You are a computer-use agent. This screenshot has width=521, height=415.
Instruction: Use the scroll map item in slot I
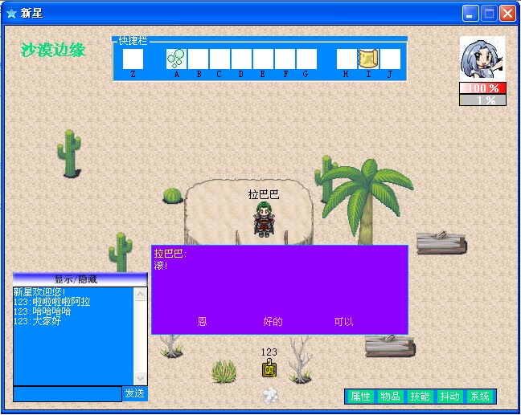tap(368, 59)
